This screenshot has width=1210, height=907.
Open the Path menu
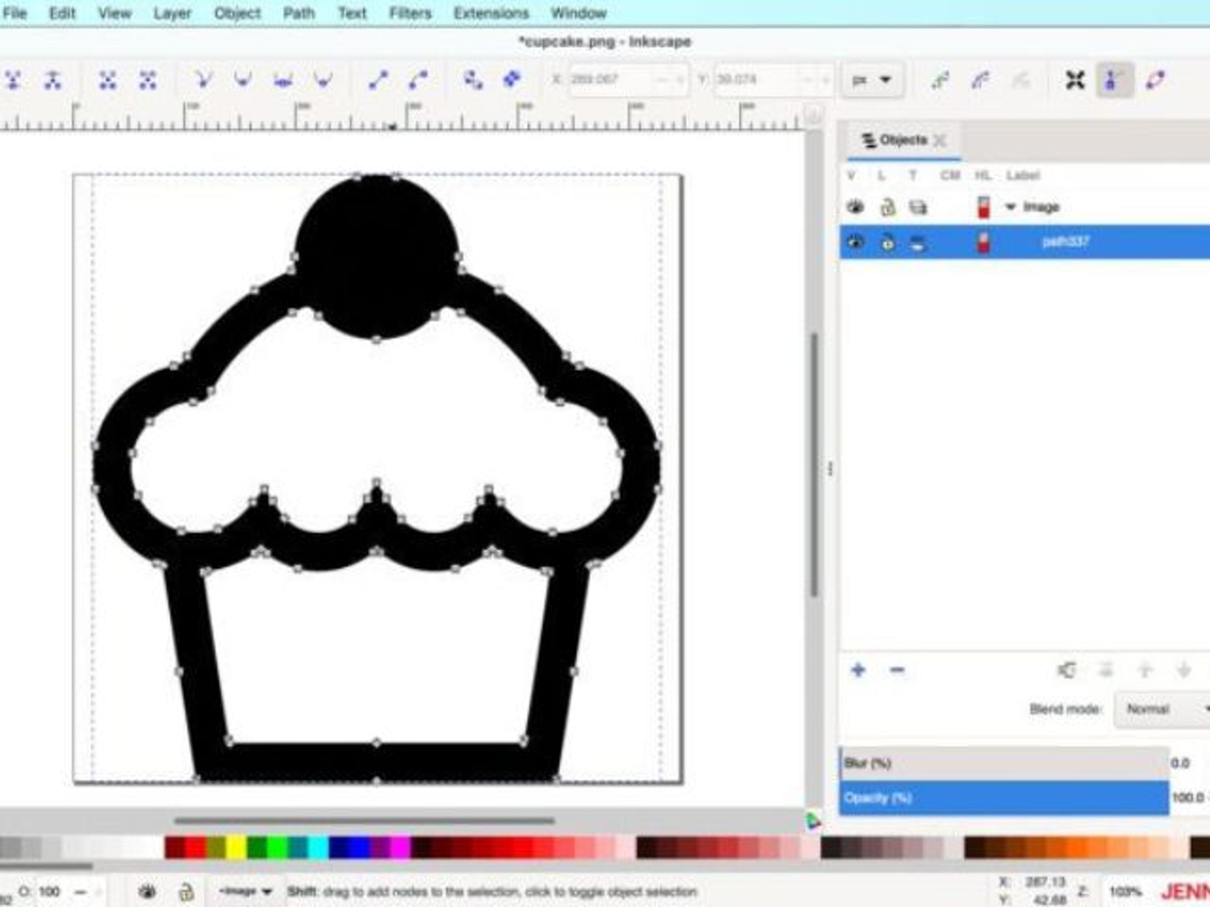click(x=299, y=13)
